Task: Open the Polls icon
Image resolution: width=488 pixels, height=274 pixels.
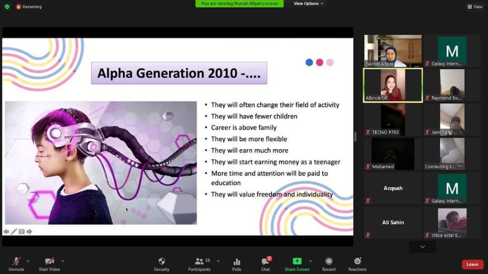Action: [x=236, y=264]
